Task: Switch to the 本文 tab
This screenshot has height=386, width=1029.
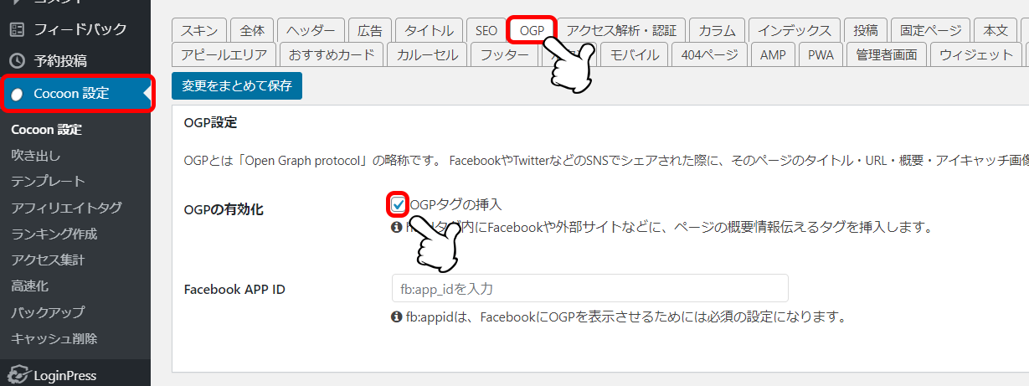Action: (996, 30)
